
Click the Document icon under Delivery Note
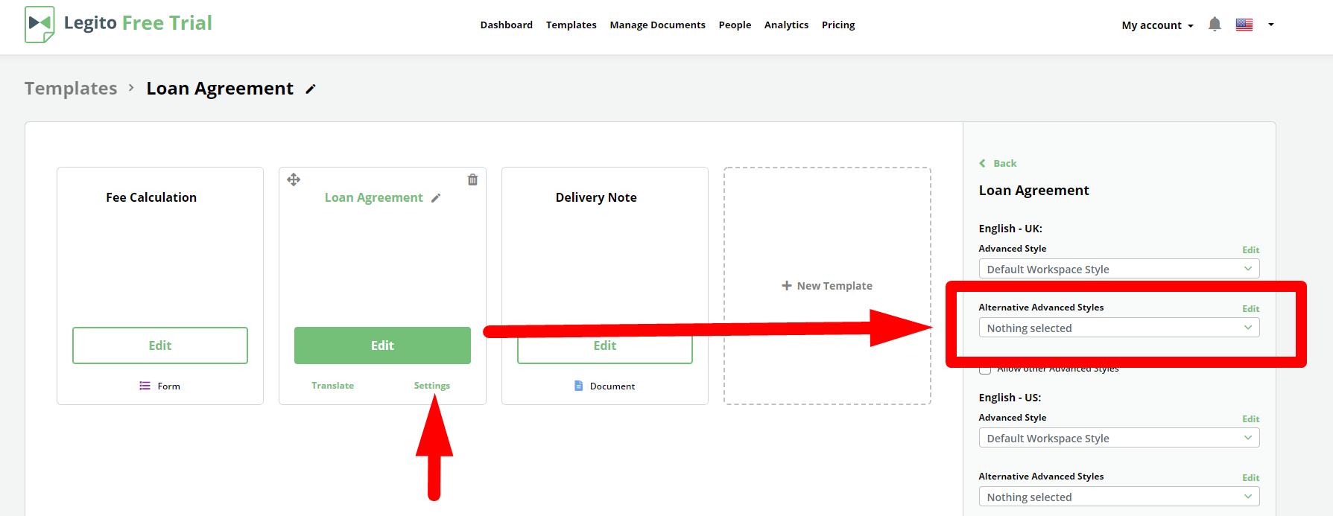pos(578,386)
